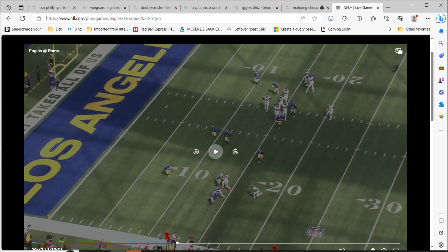
Task: Click the video progress bar handle
Action: click(177, 243)
